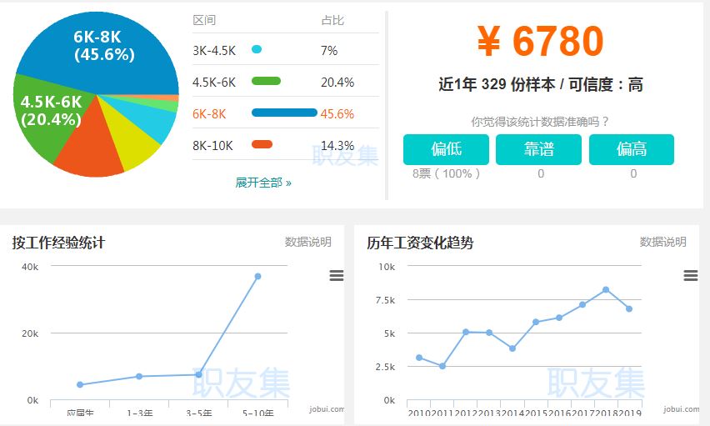
Task: Click the 2018 peak point on trend chart
Action: click(x=606, y=289)
